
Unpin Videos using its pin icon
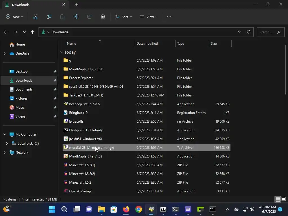[x=55, y=116]
